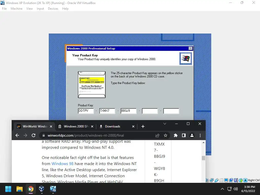Image resolution: width=260 pixels, height=195 pixels.
Task: Open the network tray icon
Action: coord(229,189)
